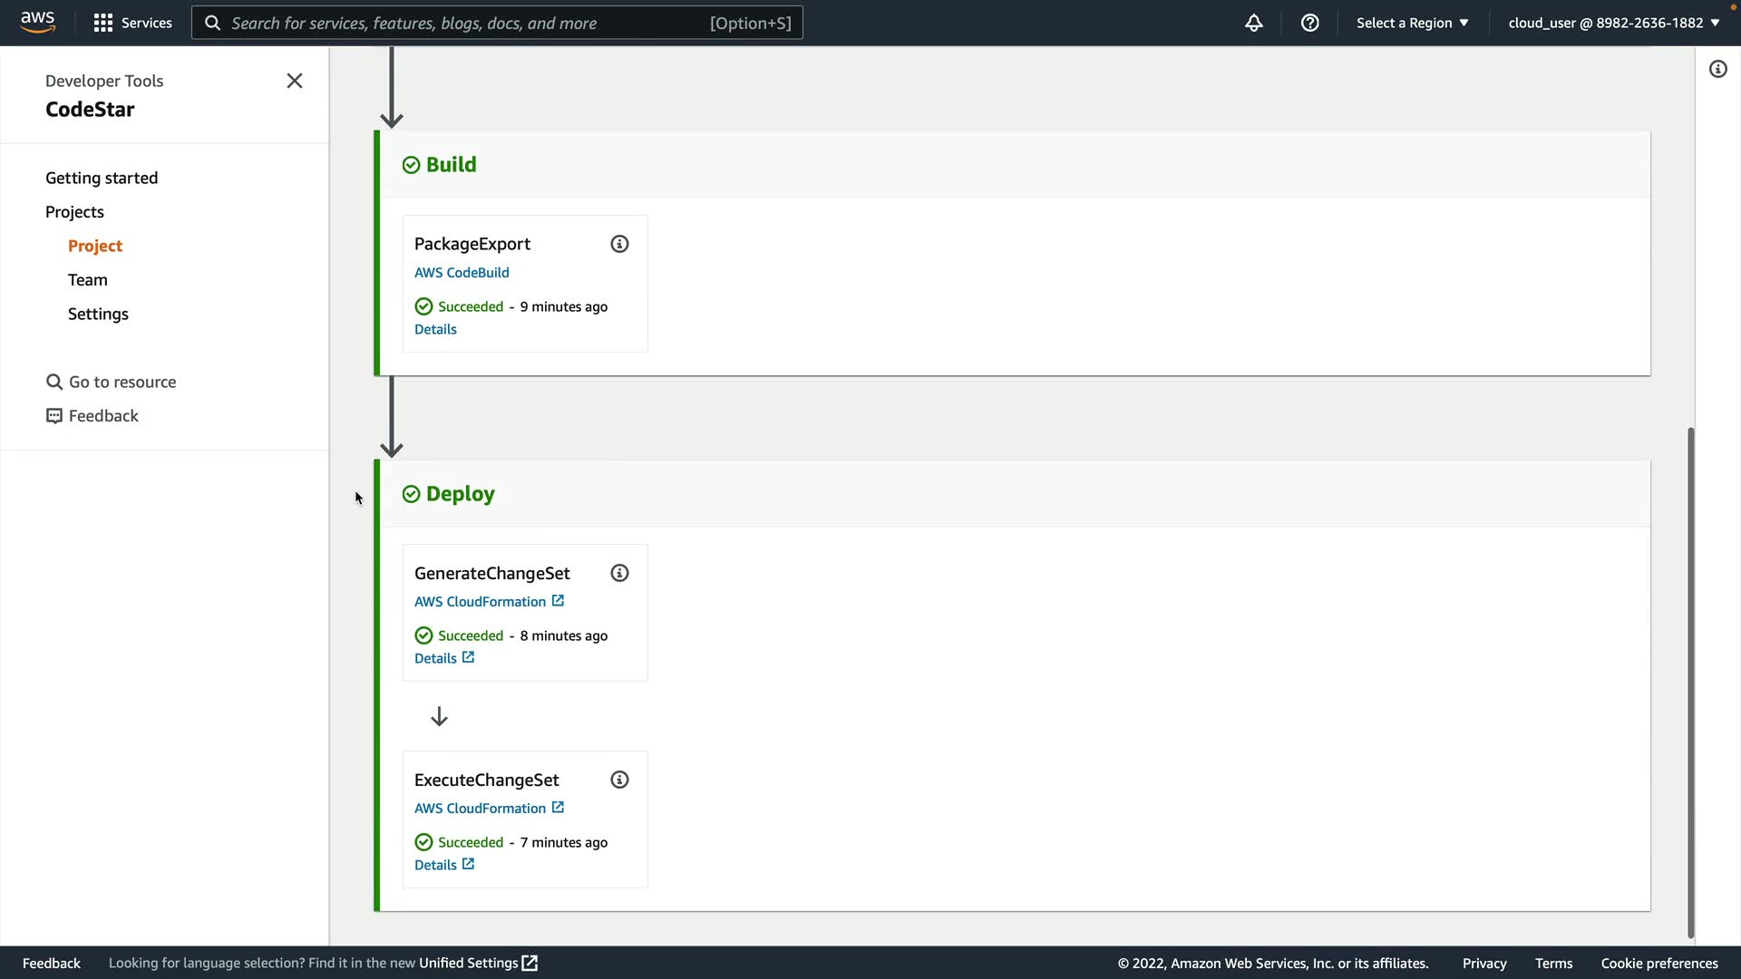This screenshot has width=1741, height=979.
Task: Expand the Select a Region dropdown
Action: point(1412,23)
